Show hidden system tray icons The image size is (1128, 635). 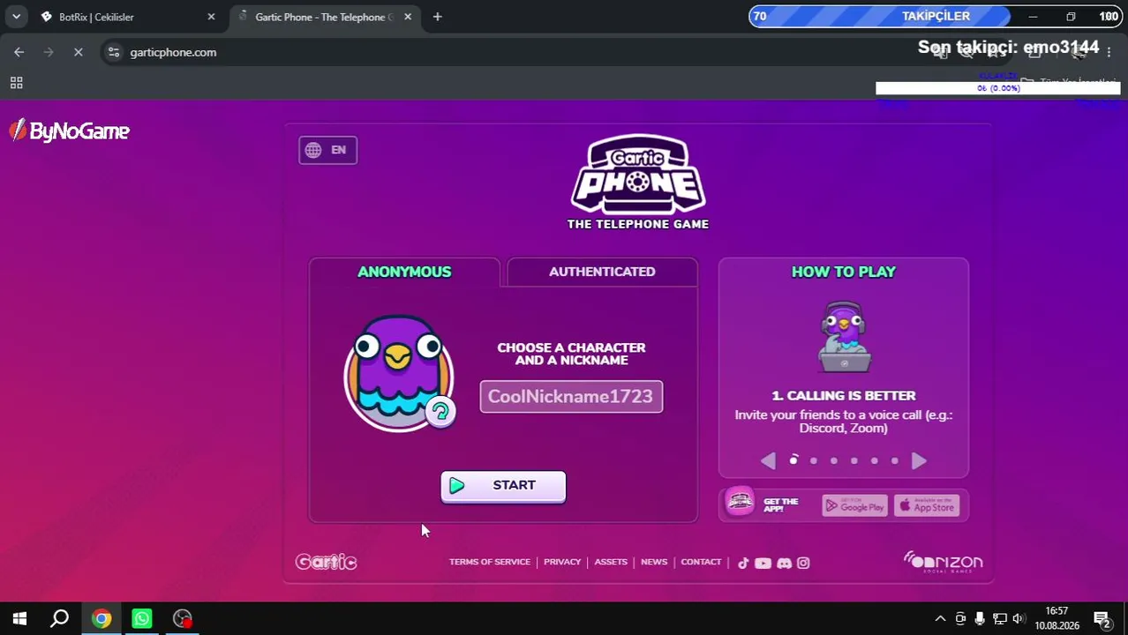coord(940,619)
